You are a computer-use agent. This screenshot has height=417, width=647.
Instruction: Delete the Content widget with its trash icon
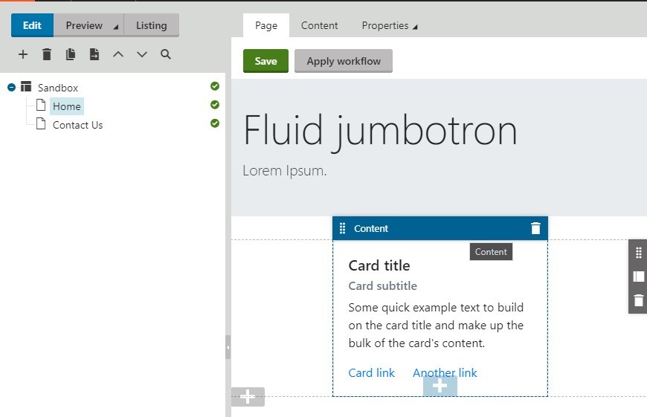coord(535,228)
